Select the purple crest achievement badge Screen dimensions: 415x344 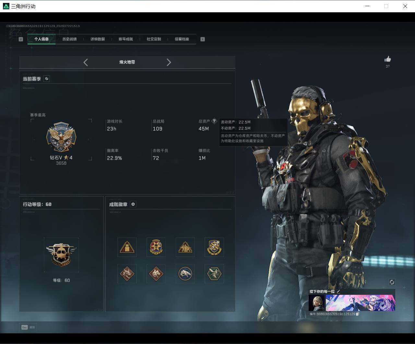(x=214, y=247)
